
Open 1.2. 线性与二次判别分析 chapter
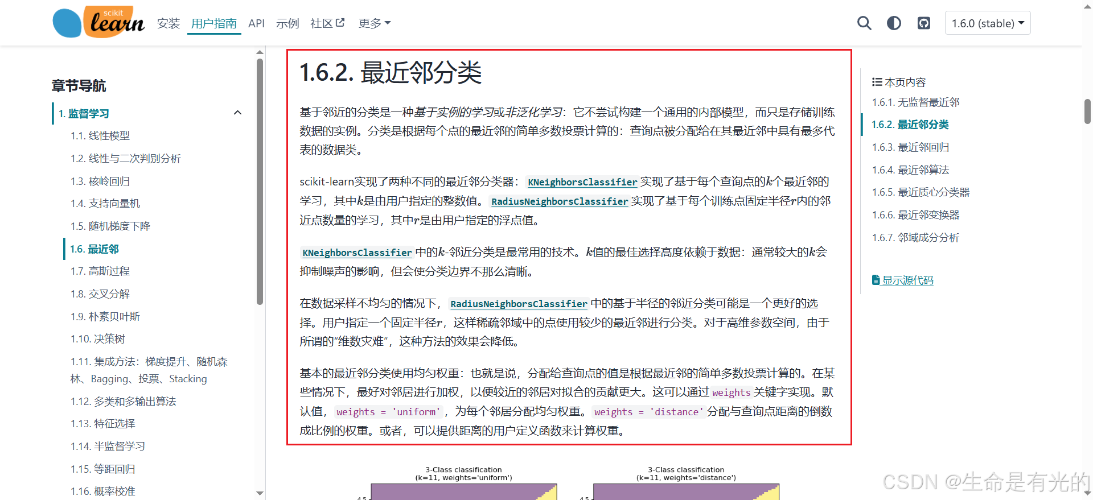125,159
